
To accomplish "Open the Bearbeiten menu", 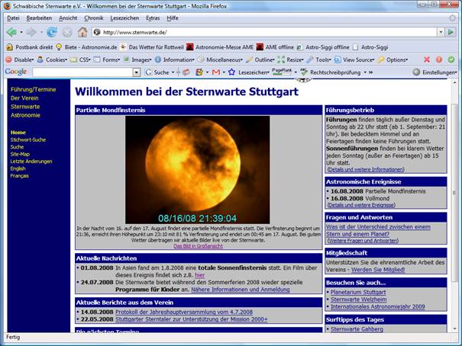I will click(x=39, y=18).
